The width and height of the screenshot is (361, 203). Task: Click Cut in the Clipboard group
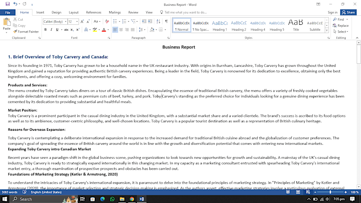point(18,19)
